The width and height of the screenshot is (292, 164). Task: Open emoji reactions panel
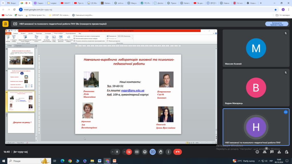pos(145,152)
